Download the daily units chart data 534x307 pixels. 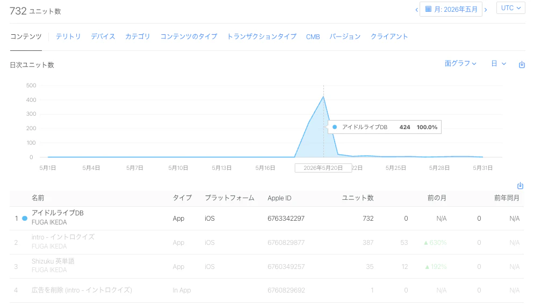coord(522,64)
